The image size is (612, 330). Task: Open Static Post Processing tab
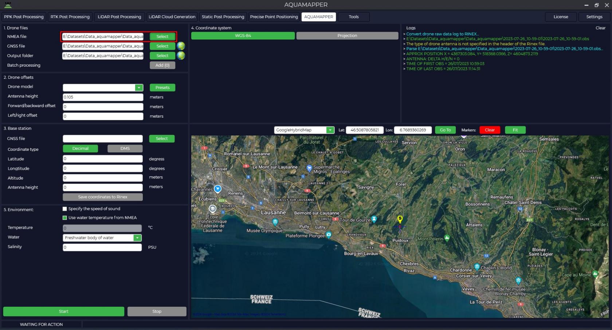click(x=223, y=17)
